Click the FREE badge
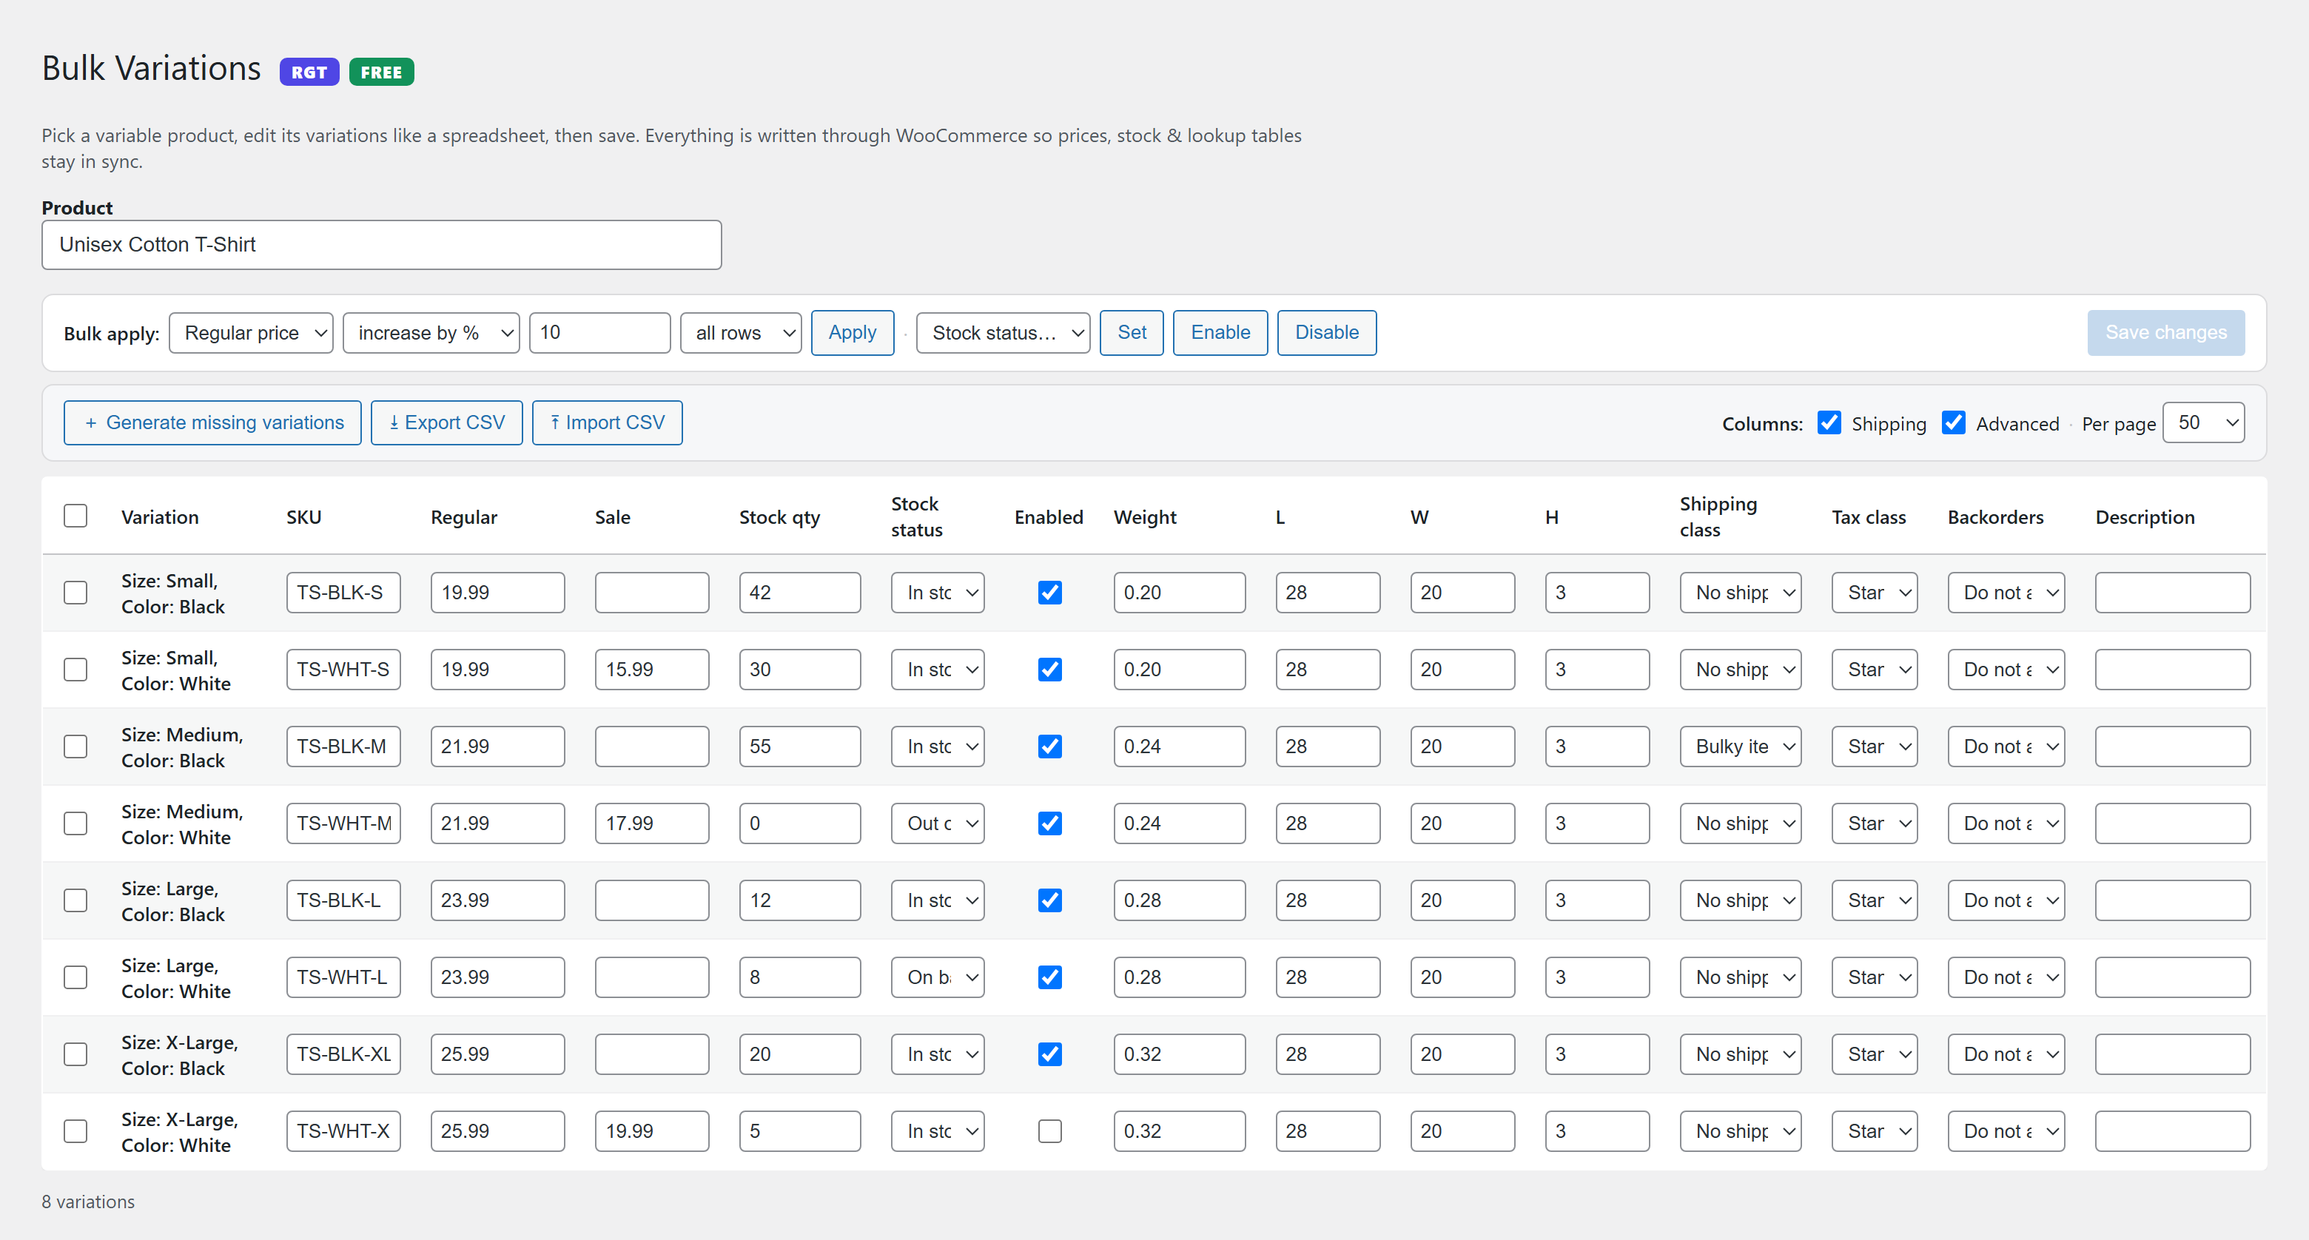This screenshot has width=2309, height=1240. coord(381,72)
